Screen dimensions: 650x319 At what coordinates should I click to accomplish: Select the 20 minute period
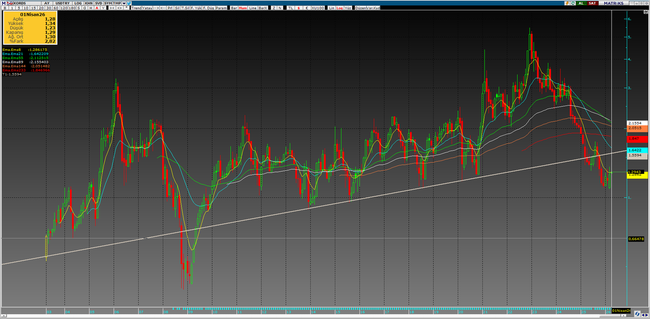pos(41,8)
